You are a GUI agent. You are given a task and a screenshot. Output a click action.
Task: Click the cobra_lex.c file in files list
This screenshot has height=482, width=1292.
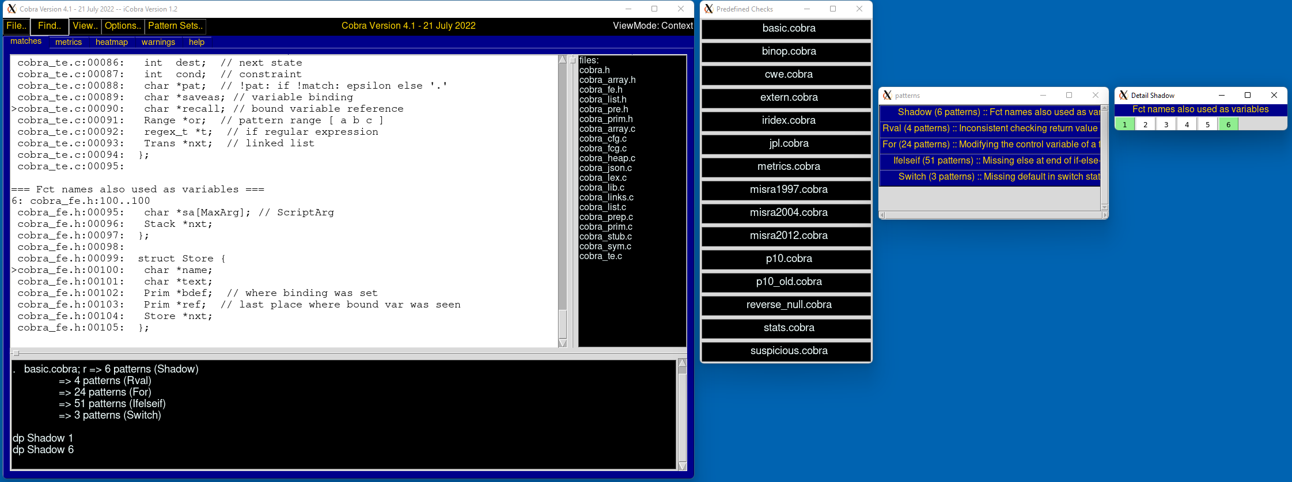coord(603,178)
